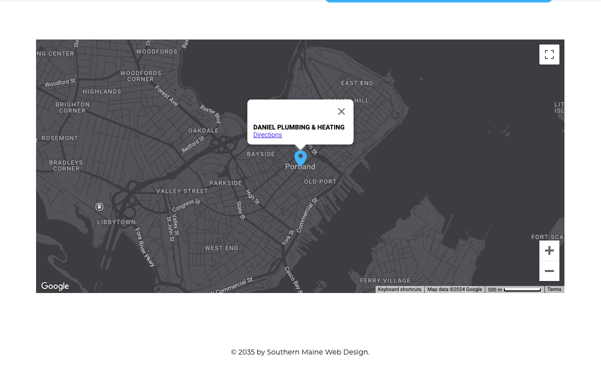Click the Commercial St street label

coord(307,215)
